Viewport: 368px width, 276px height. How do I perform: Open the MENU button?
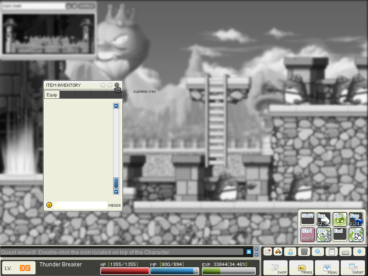coord(327,268)
